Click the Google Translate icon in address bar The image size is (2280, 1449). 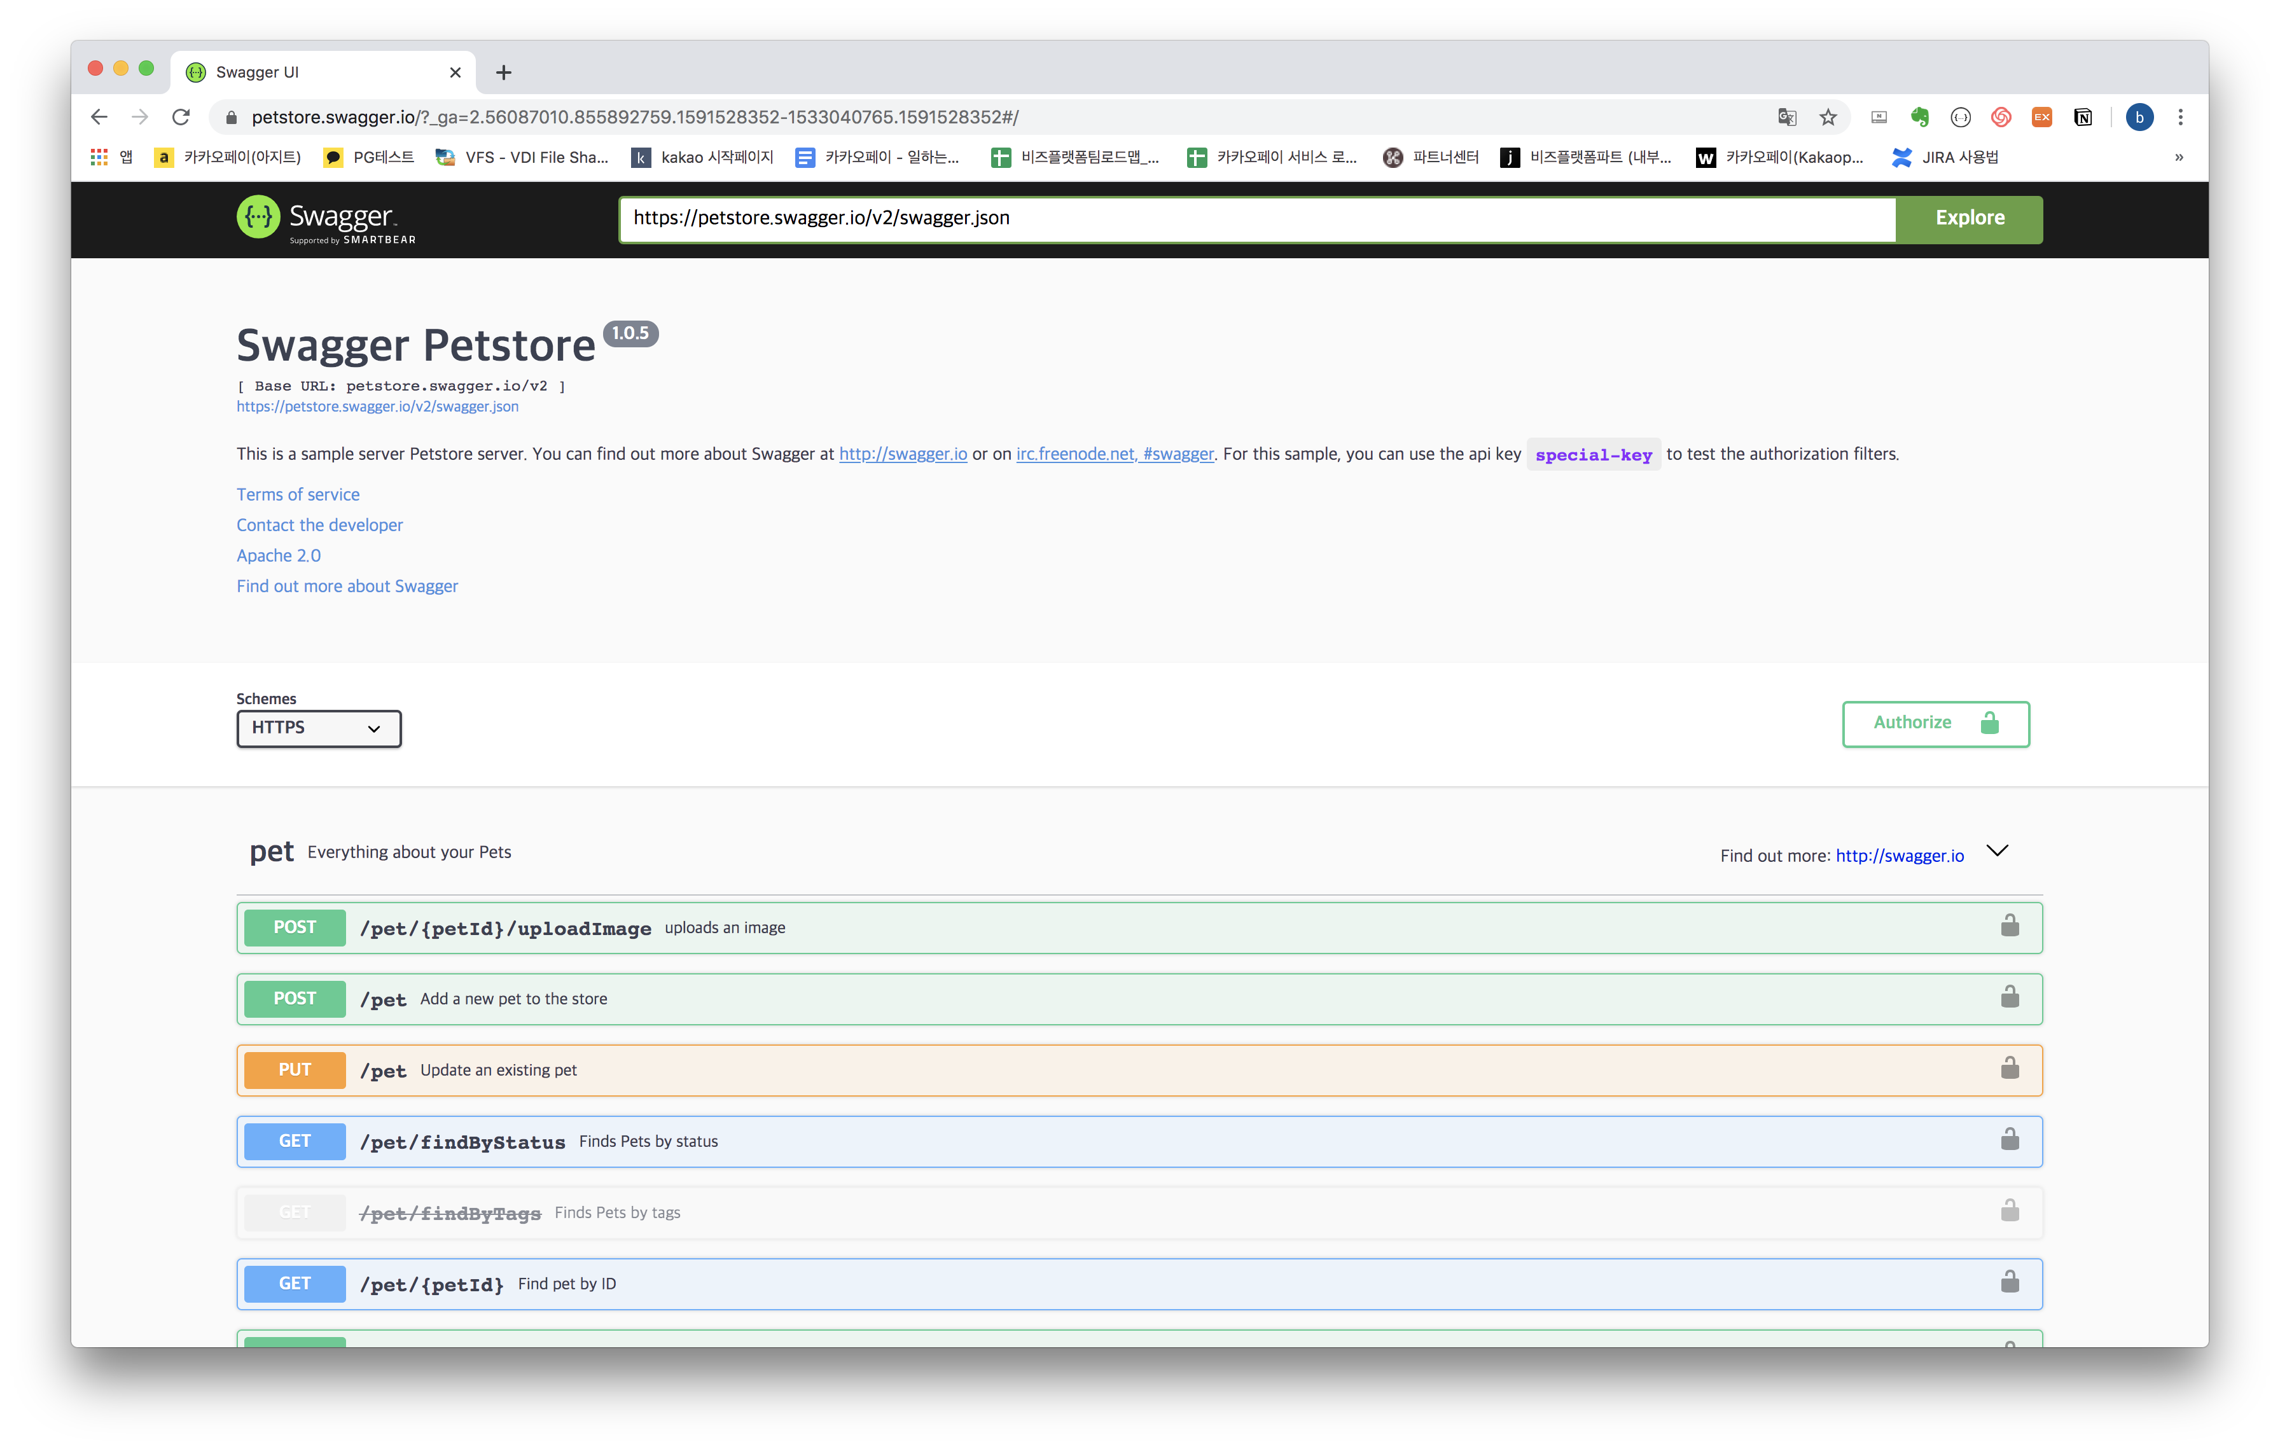pyautogui.click(x=1787, y=118)
